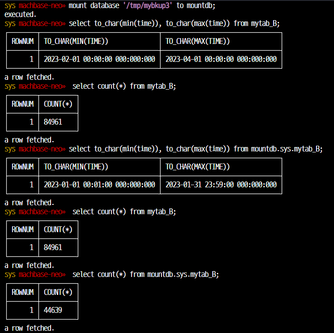Click the 2023-02-01 min time cell
Viewport: 334px width, 333px height.
pos(99,59)
